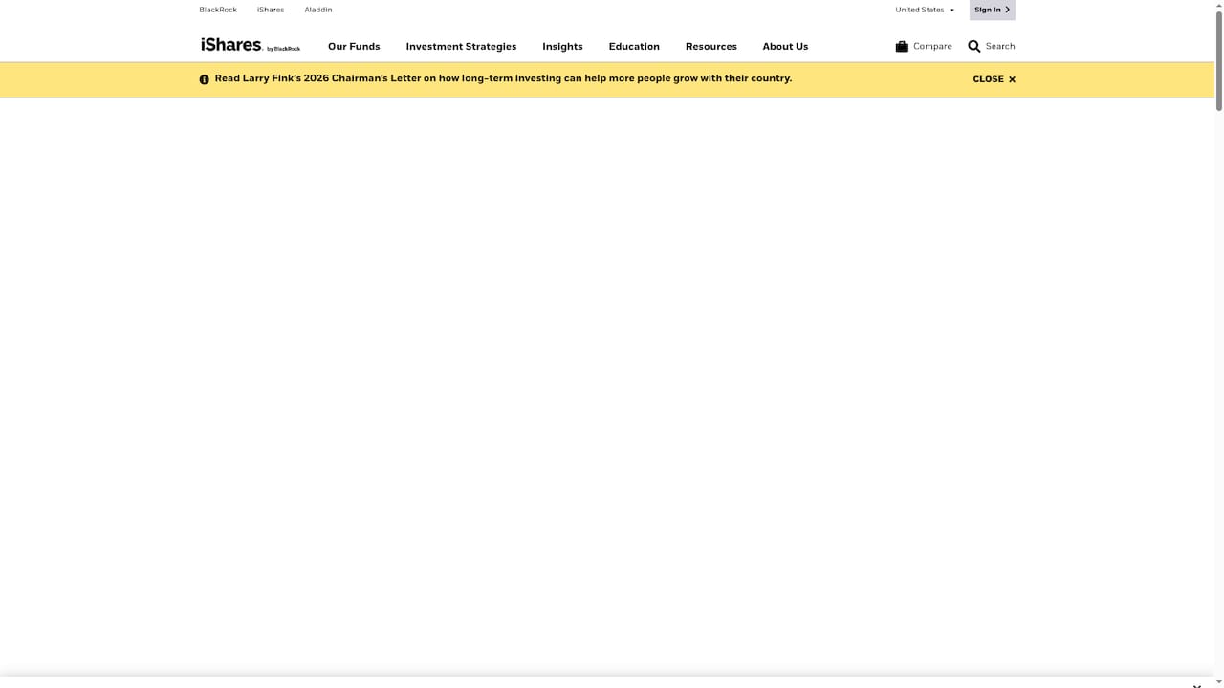
Task: Open the Aladdin link
Action: [x=317, y=9]
